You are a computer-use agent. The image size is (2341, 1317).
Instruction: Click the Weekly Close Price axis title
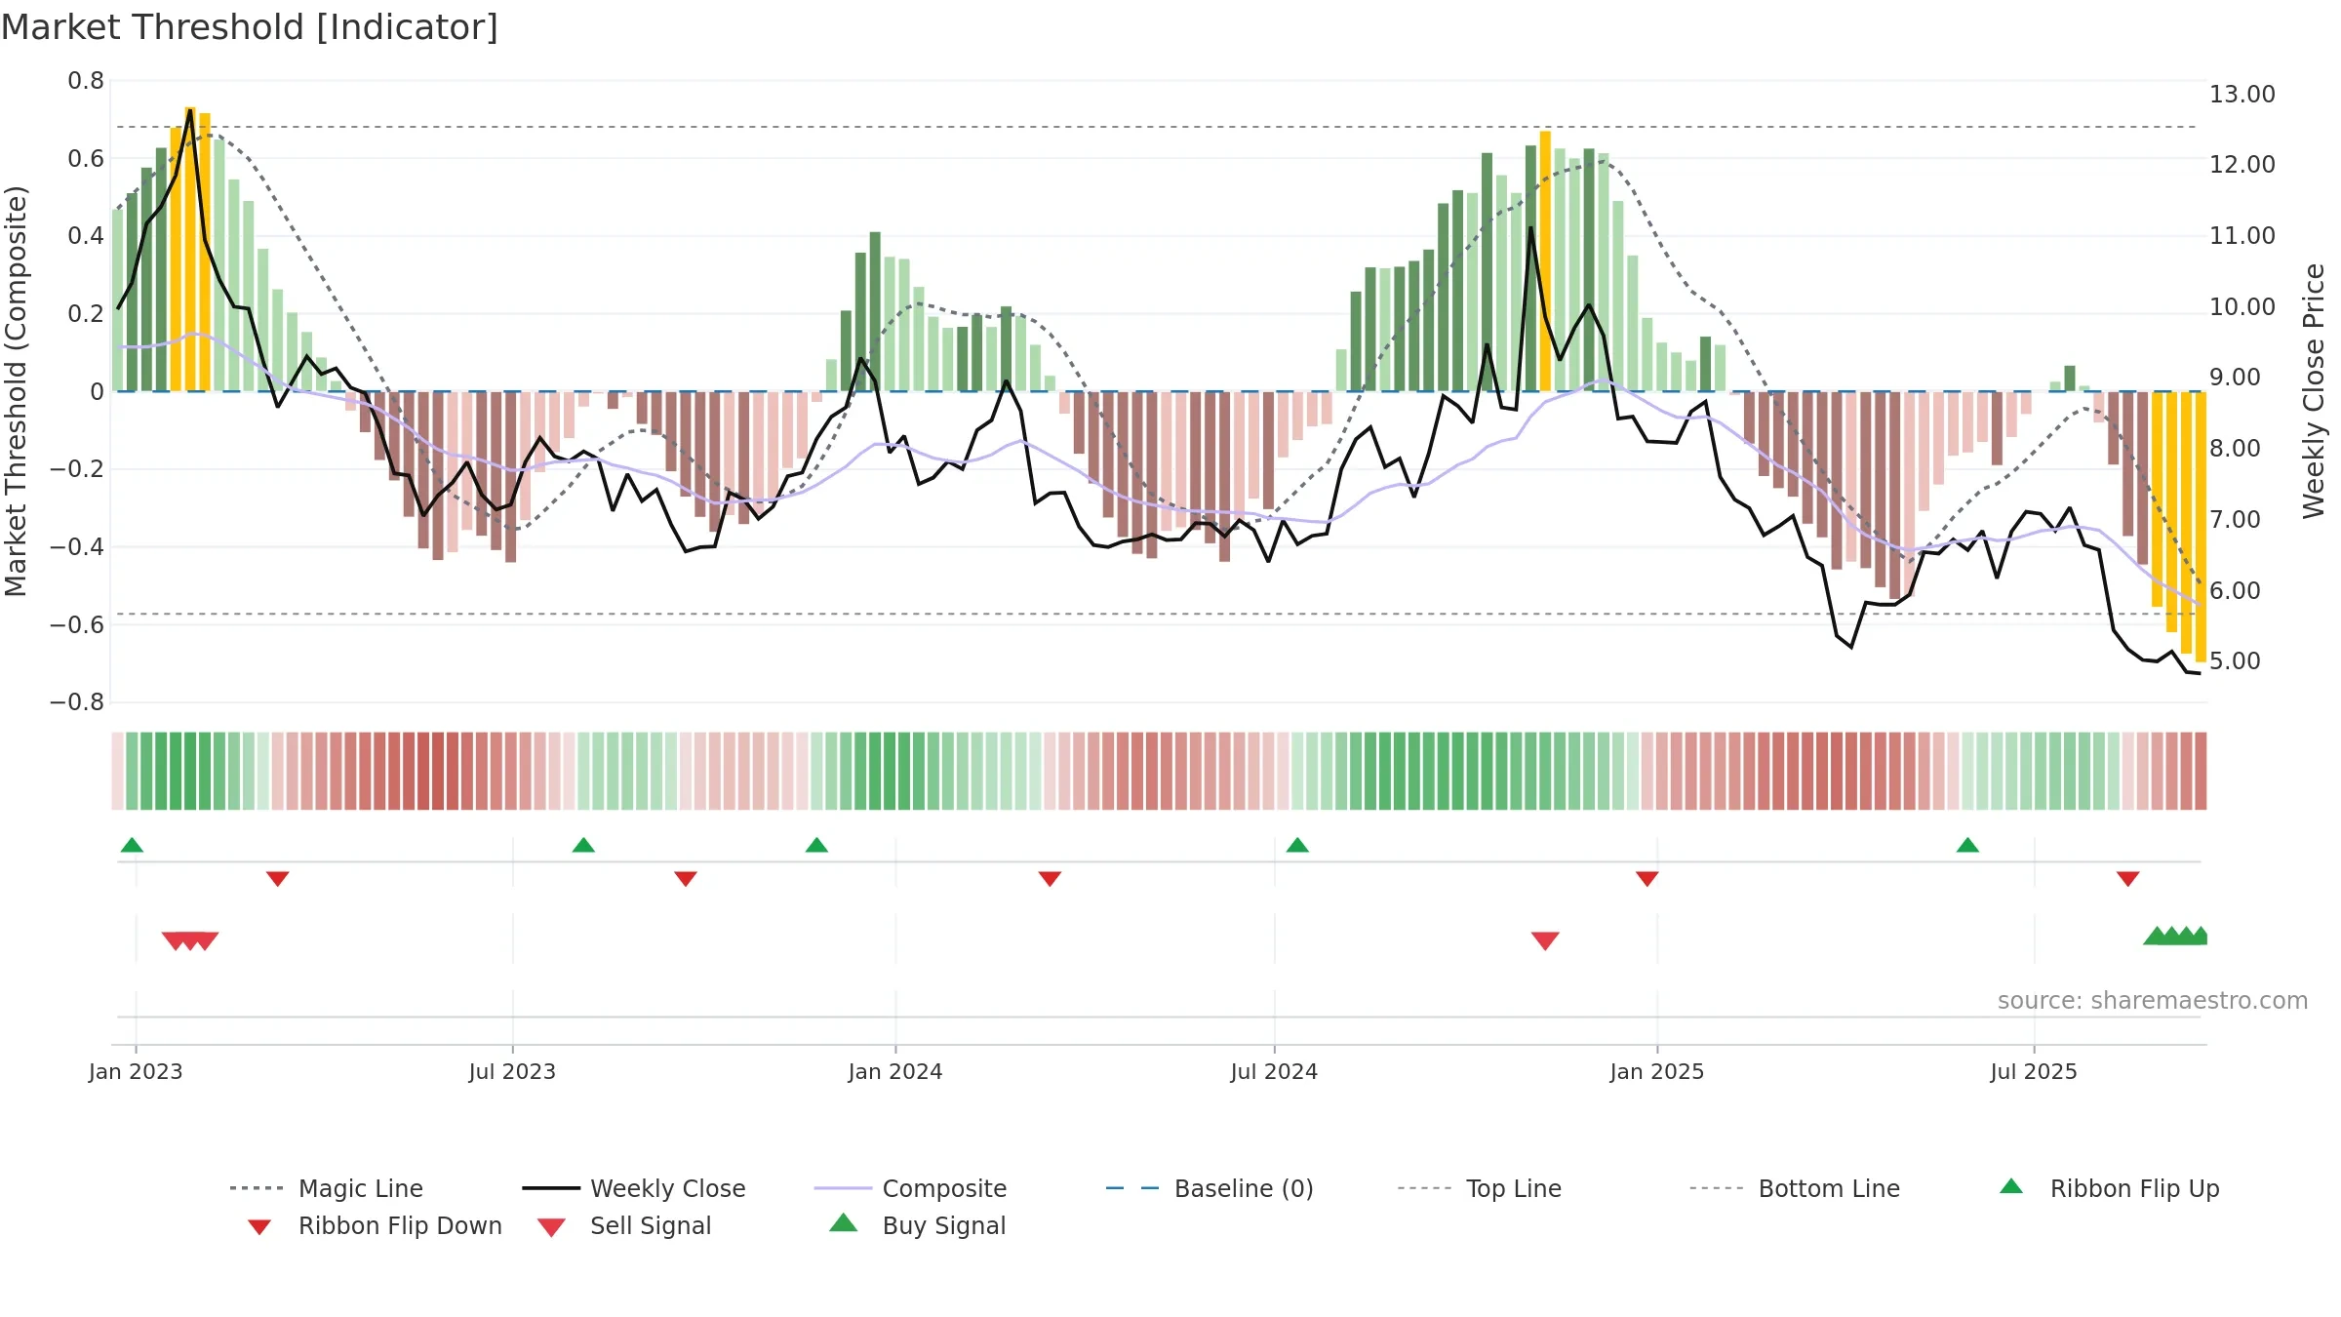[x=2314, y=390]
